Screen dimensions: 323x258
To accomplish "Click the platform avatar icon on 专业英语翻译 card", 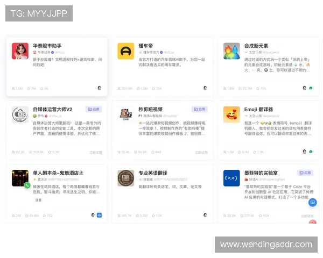I will point(205,215).
